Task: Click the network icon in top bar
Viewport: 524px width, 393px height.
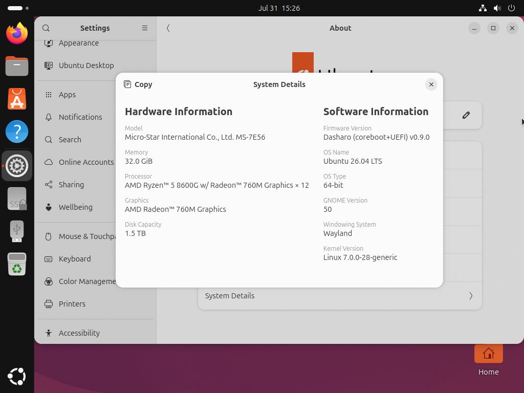Action: coord(483,8)
